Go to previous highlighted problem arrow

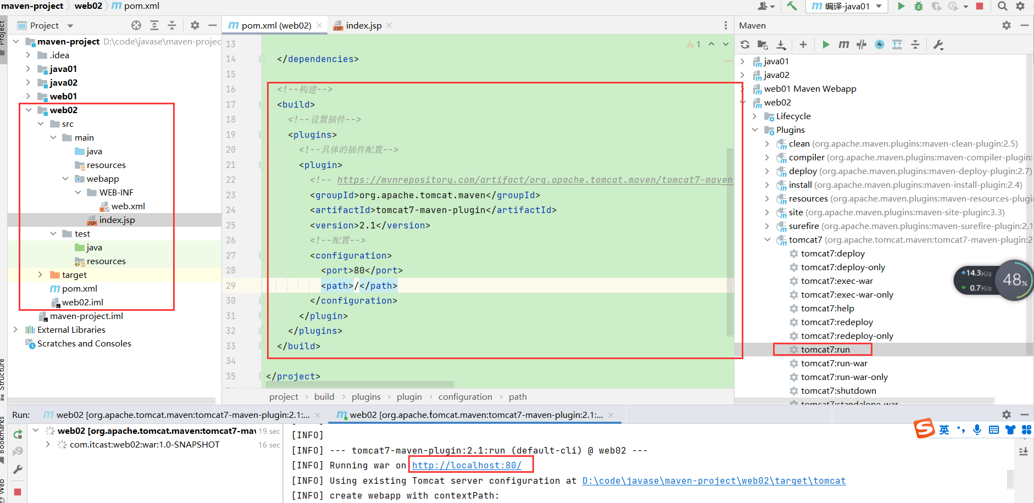coord(711,44)
